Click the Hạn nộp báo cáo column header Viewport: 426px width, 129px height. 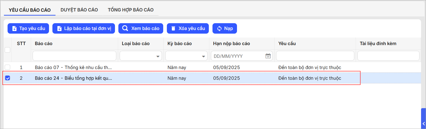pyautogui.click(x=232, y=44)
